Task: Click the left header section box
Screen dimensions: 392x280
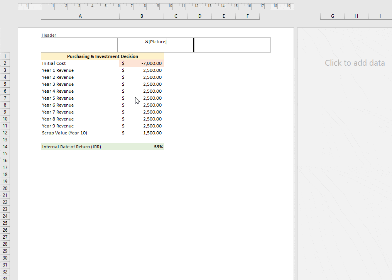Action: [79, 45]
